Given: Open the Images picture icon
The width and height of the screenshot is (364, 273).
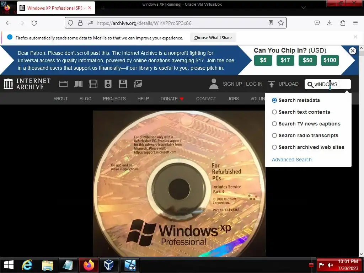Looking at the screenshot, I should coord(138,84).
